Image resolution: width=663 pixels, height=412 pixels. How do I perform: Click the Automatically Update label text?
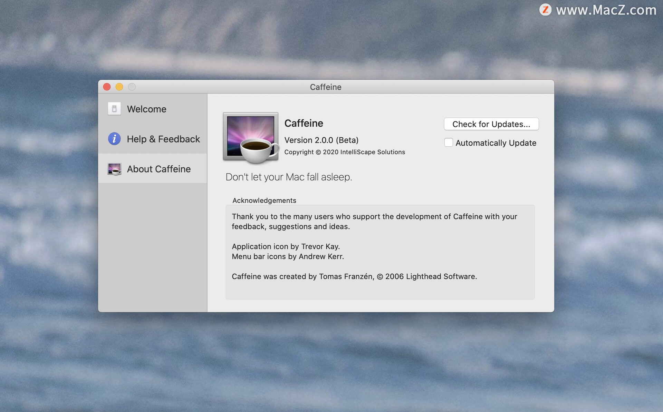[496, 143]
